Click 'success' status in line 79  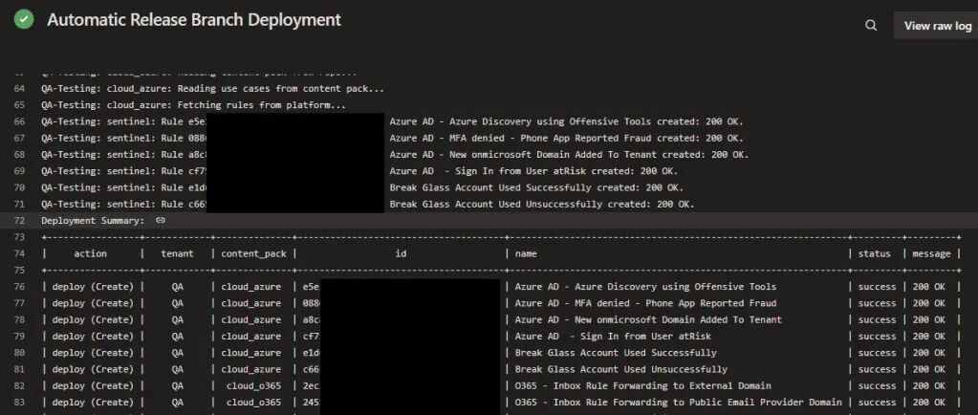877,336
